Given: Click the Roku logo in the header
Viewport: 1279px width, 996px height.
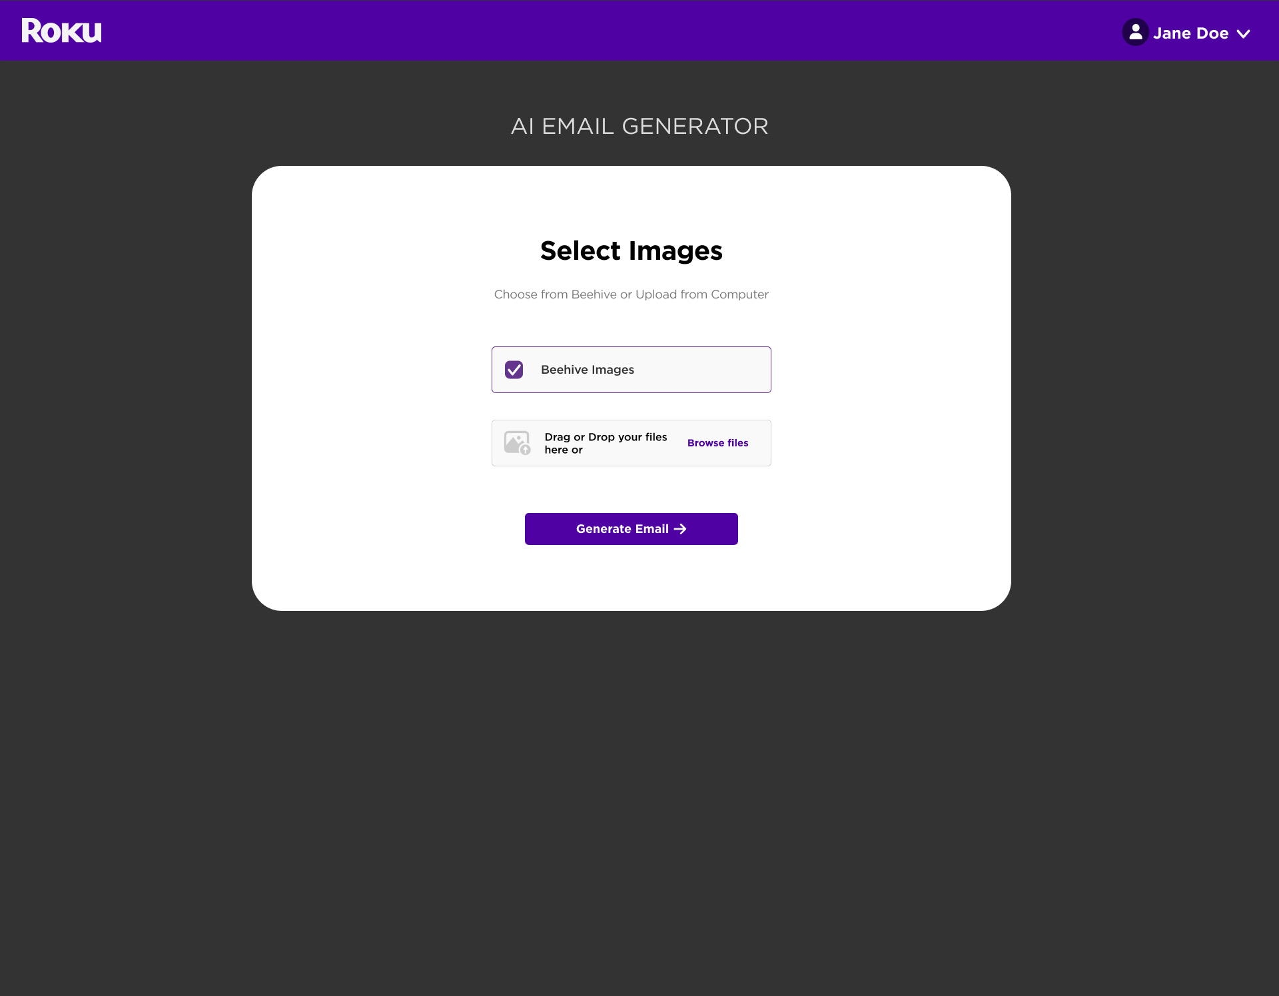Looking at the screenshot, I should tap(61, 31).
